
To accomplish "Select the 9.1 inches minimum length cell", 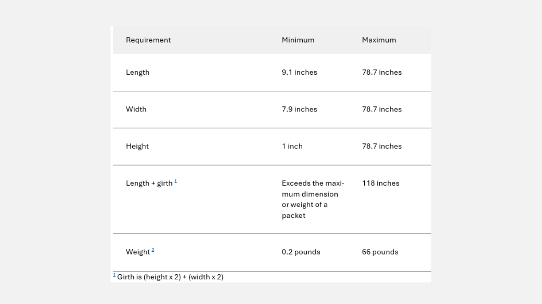I will click(299, 72).
